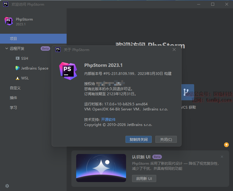Click the new UI preview thumbnail

pyautogui.click(x=101, y=168)
